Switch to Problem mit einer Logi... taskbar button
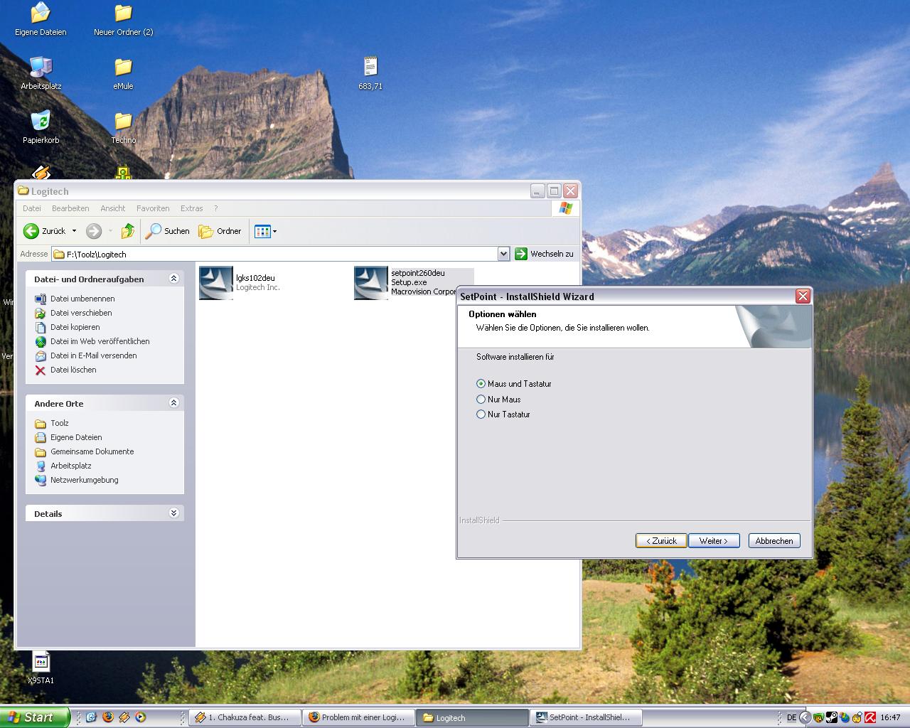The width and height of the screenshot is (910, 728). point(358,718)
